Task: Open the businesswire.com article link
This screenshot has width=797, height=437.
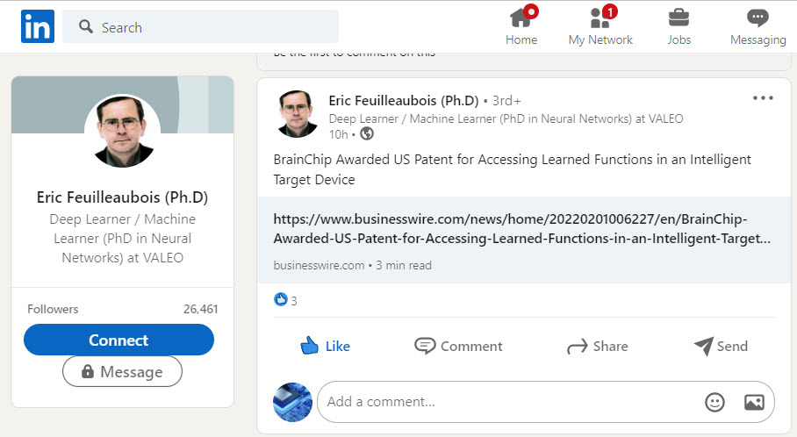Action: pos(522,228)
